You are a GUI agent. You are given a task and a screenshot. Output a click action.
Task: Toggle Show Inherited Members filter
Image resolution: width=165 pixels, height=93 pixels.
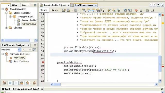pyautogui.click(x=4, y=83)
